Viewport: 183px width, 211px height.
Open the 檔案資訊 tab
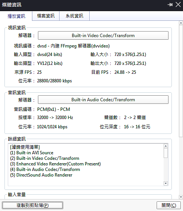(46, 16)
